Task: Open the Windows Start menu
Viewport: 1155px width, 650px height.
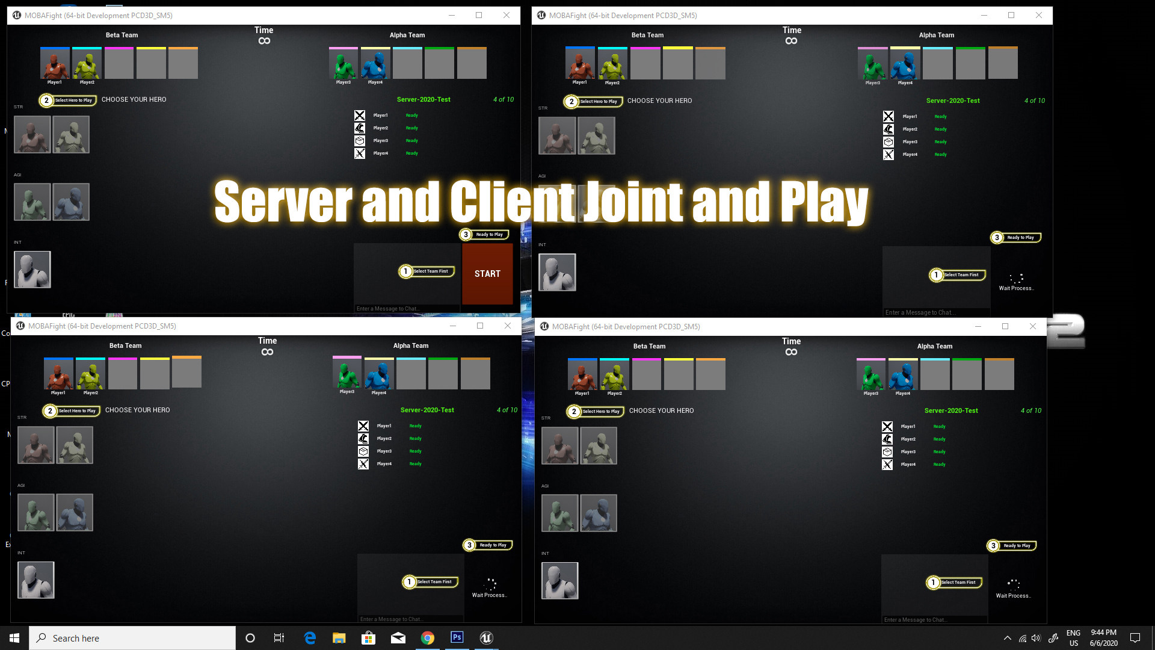Action: [14, 638]
